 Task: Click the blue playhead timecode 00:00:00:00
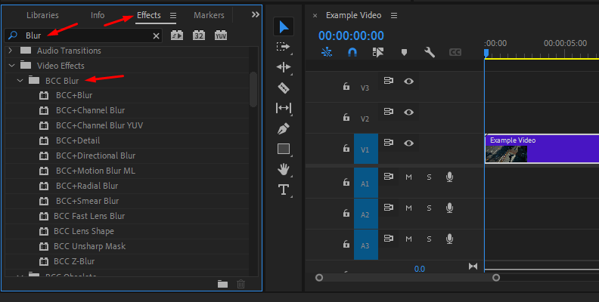point(351,35)
